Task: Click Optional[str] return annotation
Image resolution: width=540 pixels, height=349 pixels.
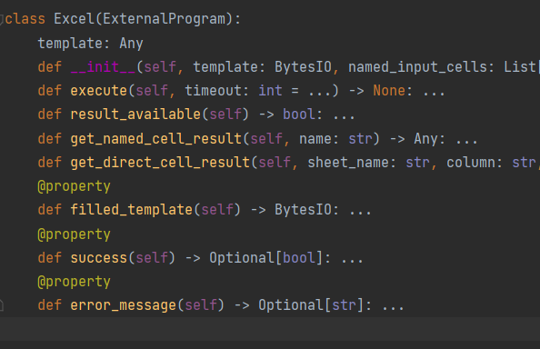Action: 311,305
